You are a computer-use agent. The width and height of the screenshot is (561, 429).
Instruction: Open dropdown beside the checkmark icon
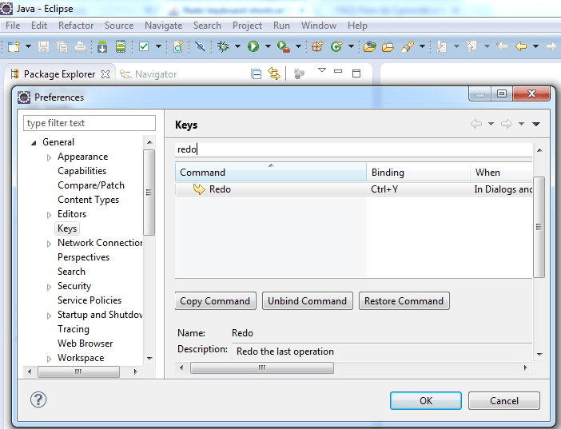[x=158, y=46]
